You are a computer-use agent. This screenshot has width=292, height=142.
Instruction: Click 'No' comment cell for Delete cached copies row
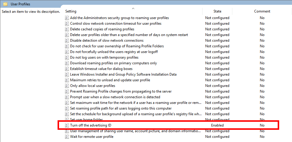click(262, 29)
